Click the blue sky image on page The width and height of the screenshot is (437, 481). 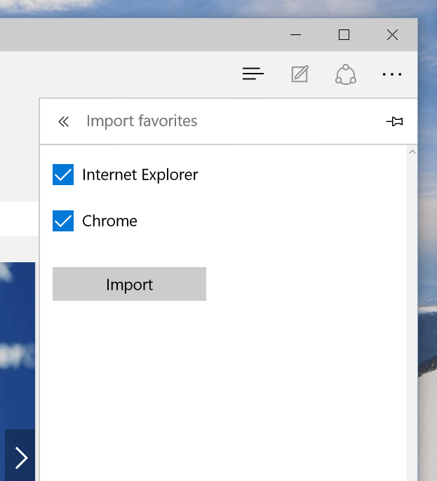pyautogui.click(x=17, y=344)
